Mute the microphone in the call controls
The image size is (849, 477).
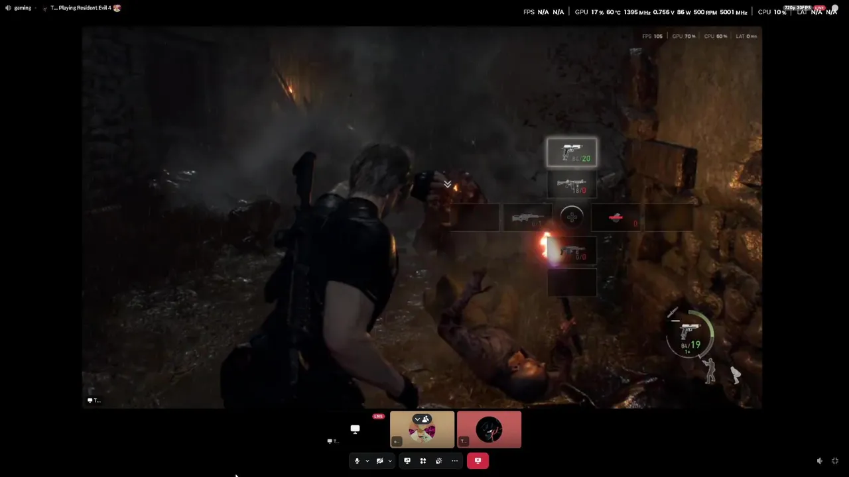(x=357, y=461)
